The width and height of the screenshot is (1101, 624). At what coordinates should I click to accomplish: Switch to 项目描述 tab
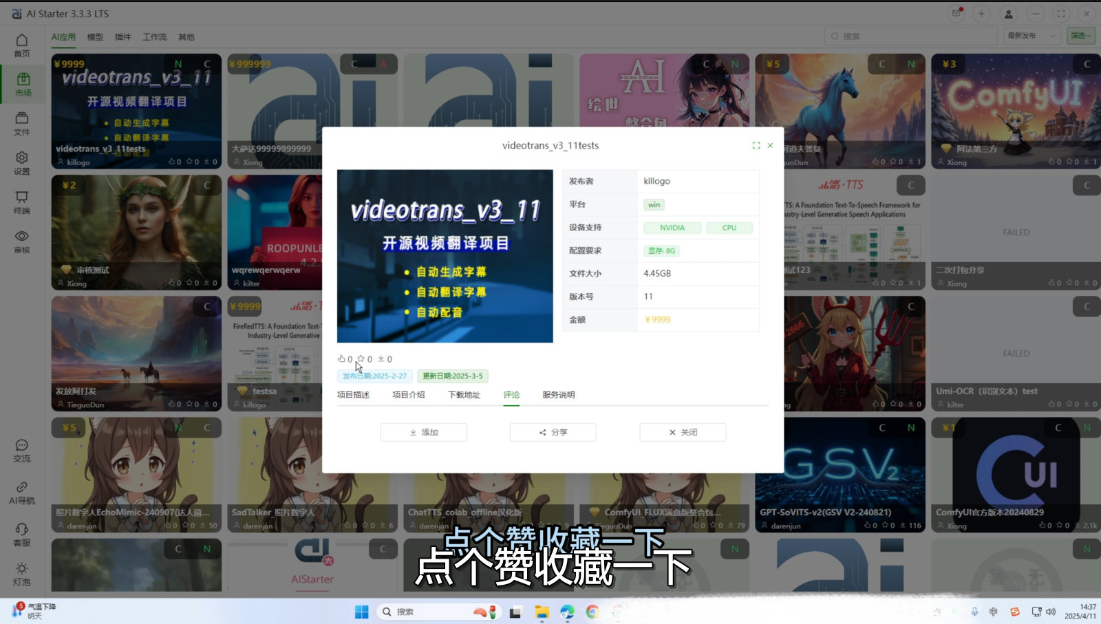(353, 395)
